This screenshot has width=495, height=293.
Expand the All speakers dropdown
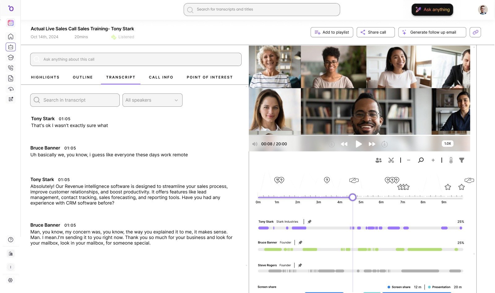(x=152, y=100)
